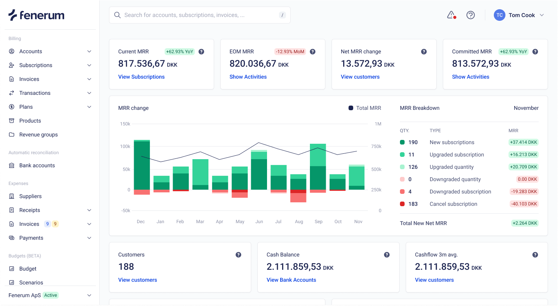Open the Tom Cook user menu chevron
Image resolution: width=558 pixels, height=306 pixels.
coord(542,15)
